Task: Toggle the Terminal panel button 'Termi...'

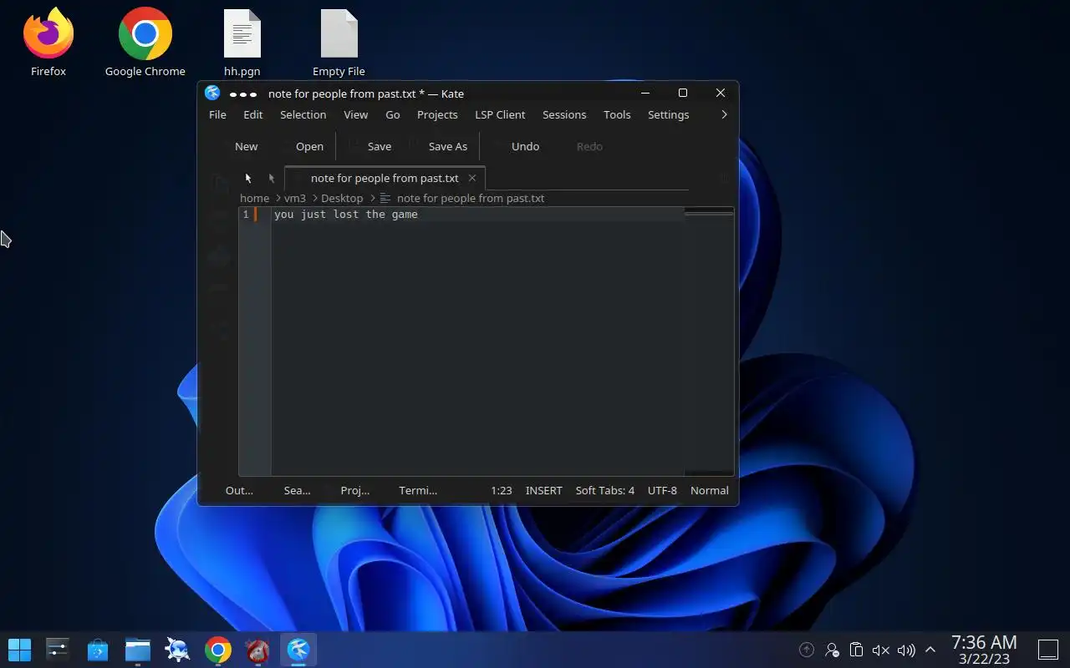Action: point(418,490)
